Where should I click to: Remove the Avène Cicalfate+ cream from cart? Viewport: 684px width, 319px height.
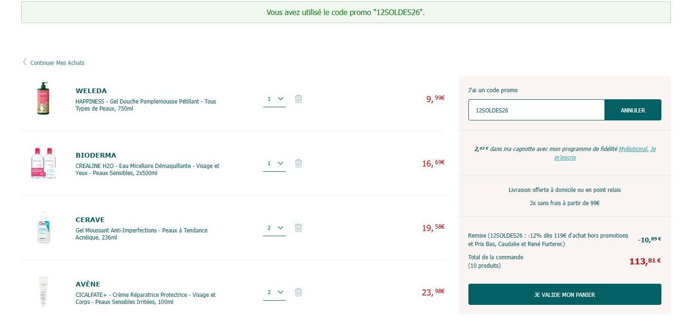pos(298,292)
